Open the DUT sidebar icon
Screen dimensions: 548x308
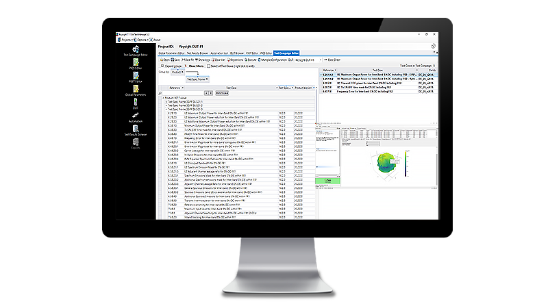pyautogui.click(x=134, y=103)
